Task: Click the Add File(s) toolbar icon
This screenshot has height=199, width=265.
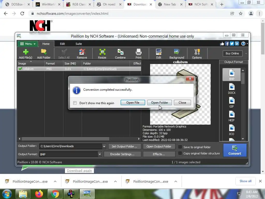Action: [26, 54]
